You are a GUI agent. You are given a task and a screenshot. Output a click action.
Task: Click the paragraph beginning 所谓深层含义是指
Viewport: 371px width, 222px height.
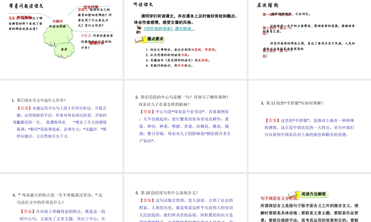[x=309, y=213]
